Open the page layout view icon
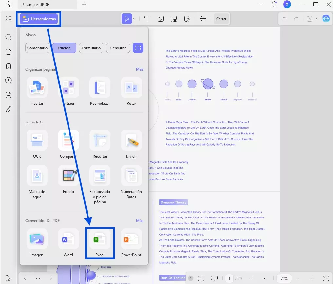The image size is (333, 284). tap(201, 278)
